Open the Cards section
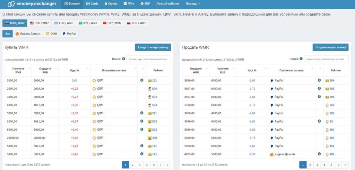Viewport: 355px width, 170px height. (92, 4)
